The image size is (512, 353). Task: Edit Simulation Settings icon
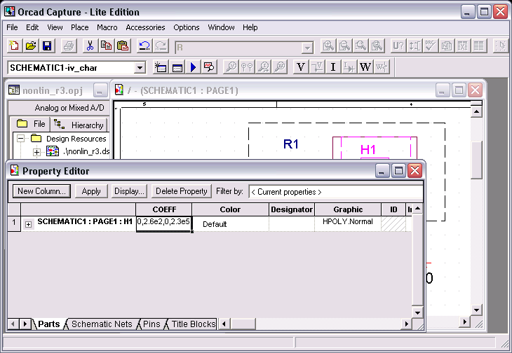(x=177, y=67)
